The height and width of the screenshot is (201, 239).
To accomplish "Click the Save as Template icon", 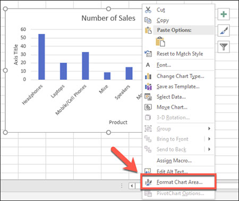I will point(148,86).
